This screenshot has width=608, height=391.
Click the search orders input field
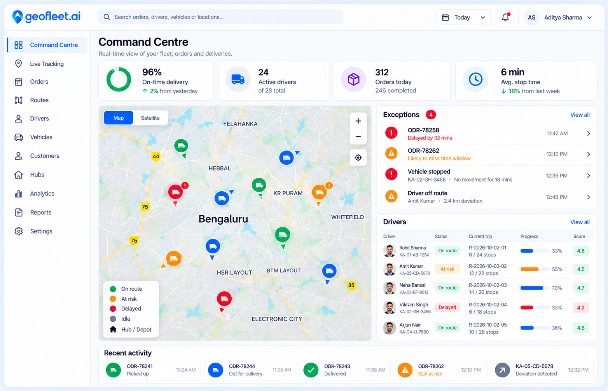[221, 17]
